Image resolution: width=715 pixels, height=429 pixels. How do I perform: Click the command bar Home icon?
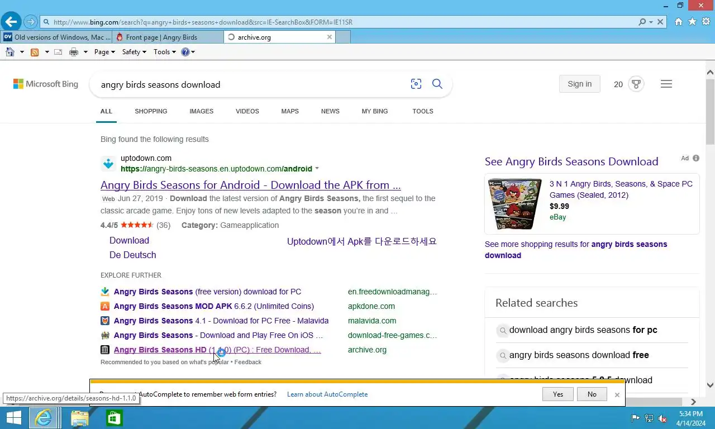point(10,52)
